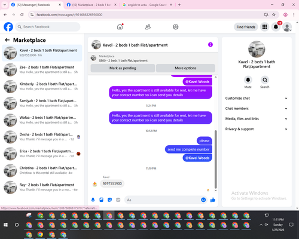299x239 pixels.
Task: Expand Chat members section
Action: pos(257,109)
